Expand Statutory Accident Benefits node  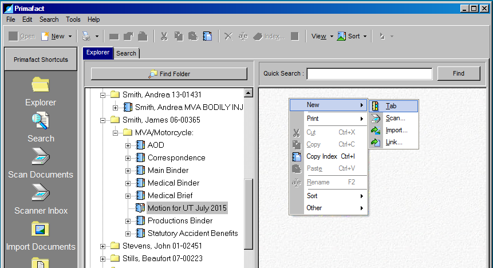pyautogui.click(x=128, y=234)
